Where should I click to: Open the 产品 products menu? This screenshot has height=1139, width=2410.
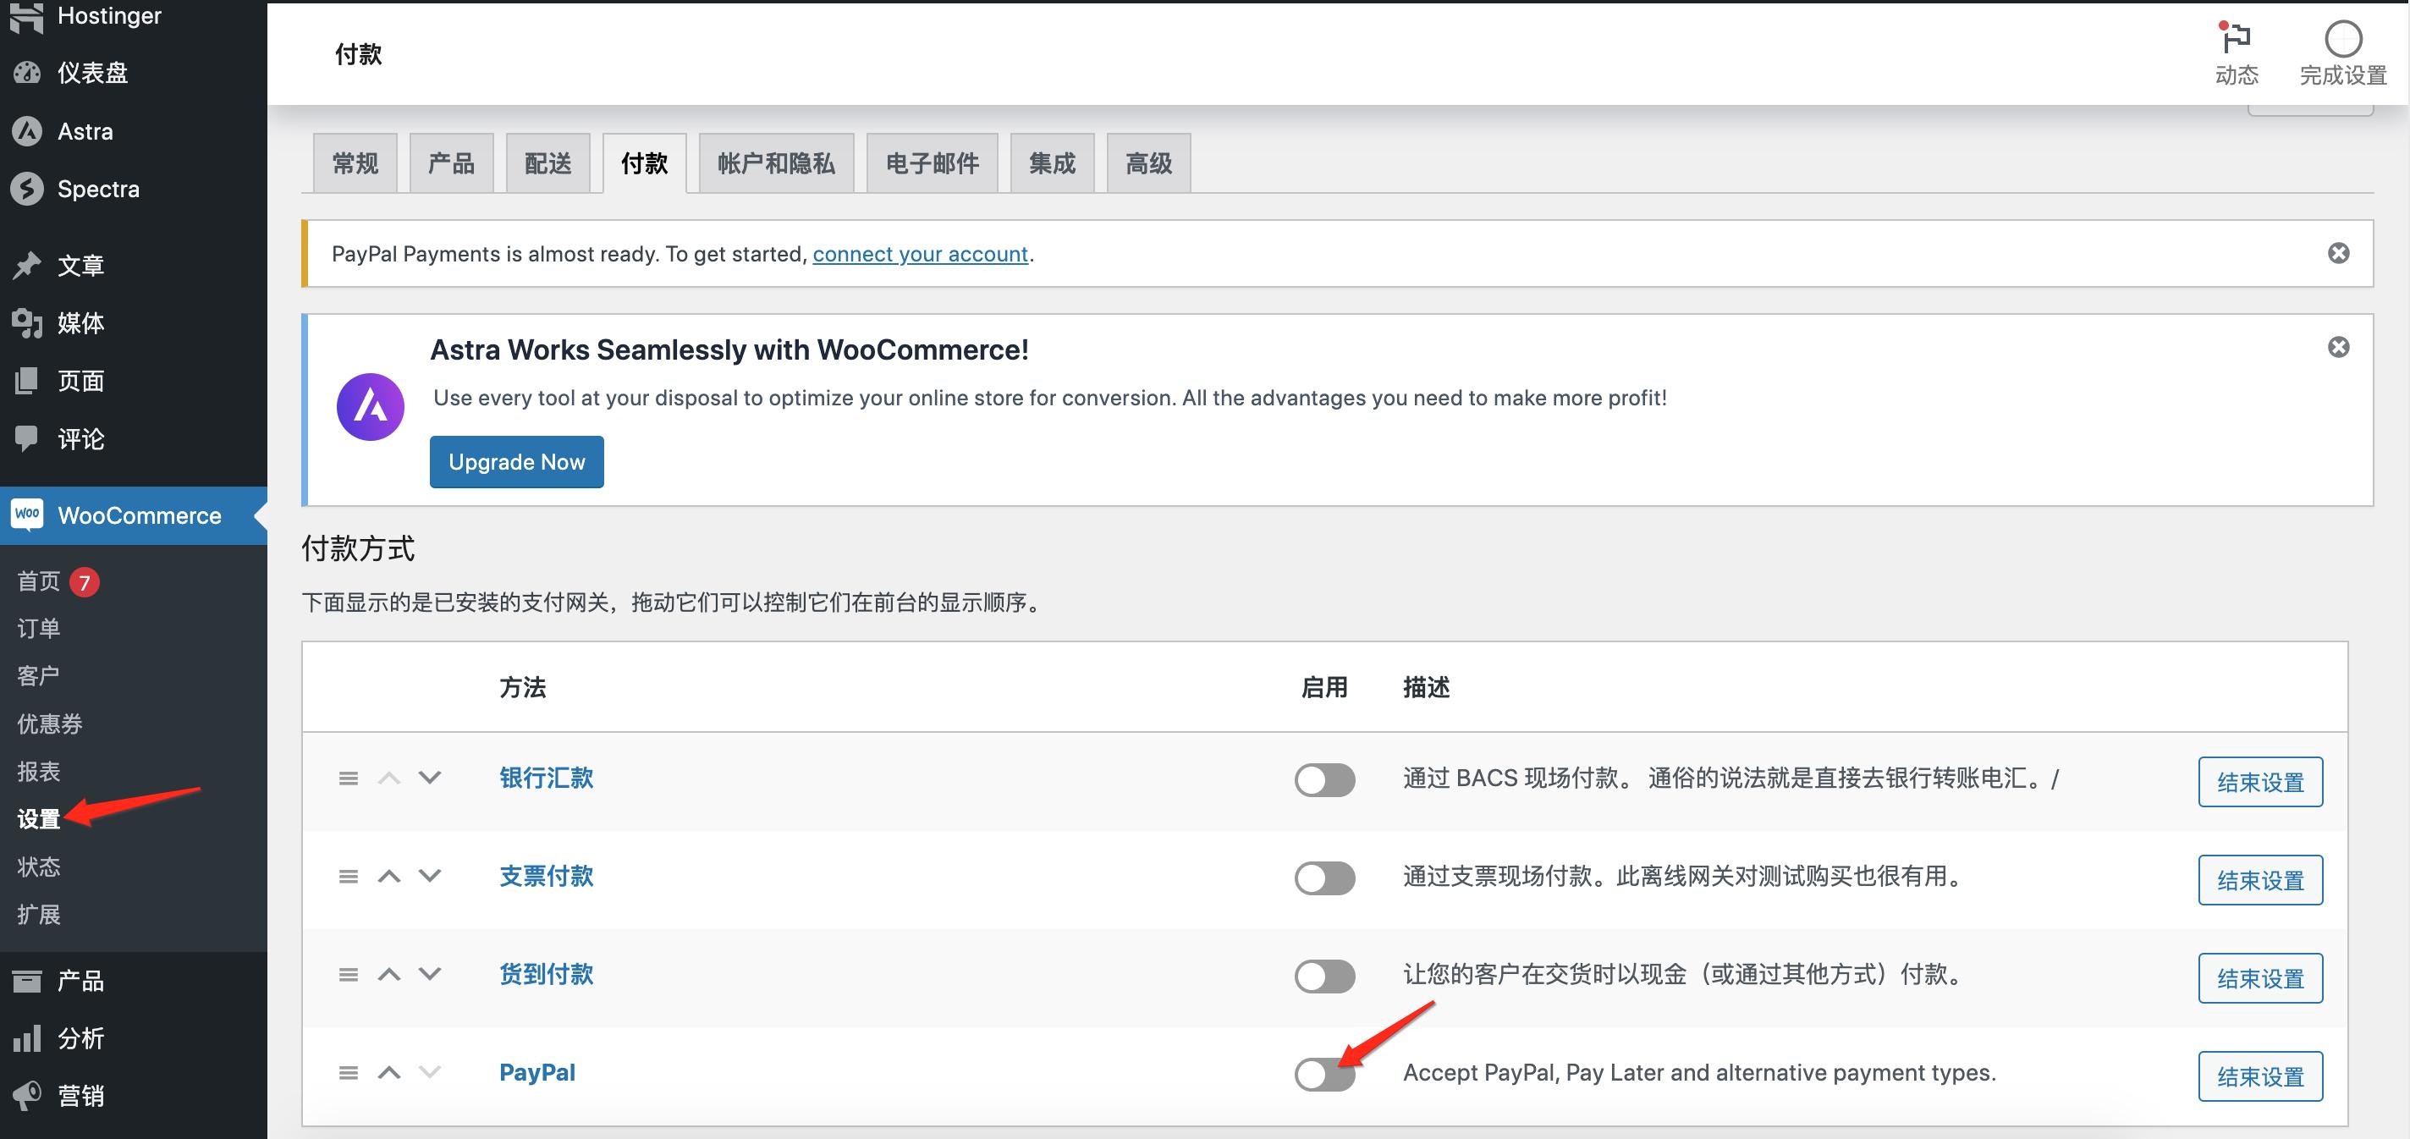(80, 980)
